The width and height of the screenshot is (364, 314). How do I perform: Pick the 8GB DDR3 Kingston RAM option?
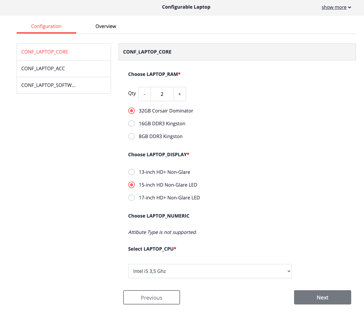click(x=131, y=136)
